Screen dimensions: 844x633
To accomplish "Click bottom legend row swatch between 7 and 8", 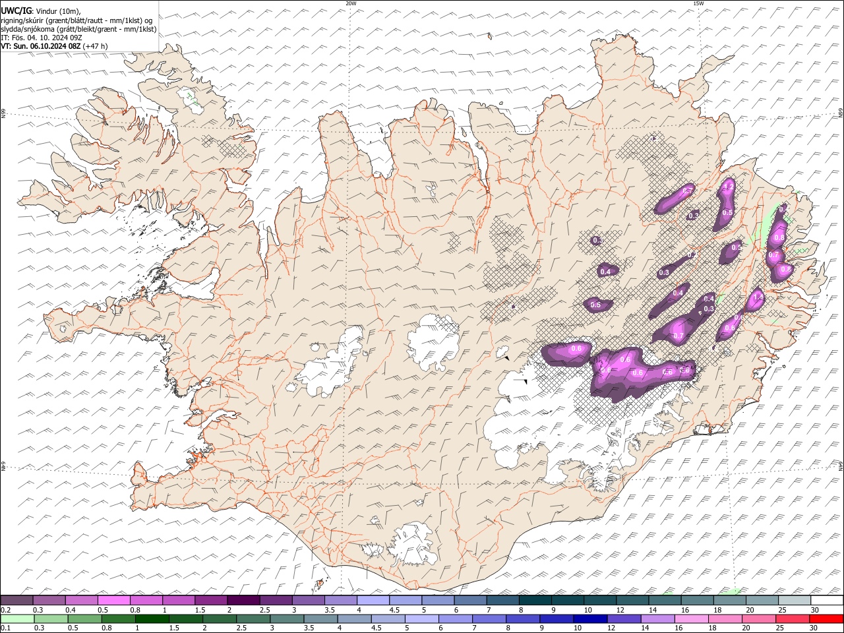I will (x=488, y=618).
